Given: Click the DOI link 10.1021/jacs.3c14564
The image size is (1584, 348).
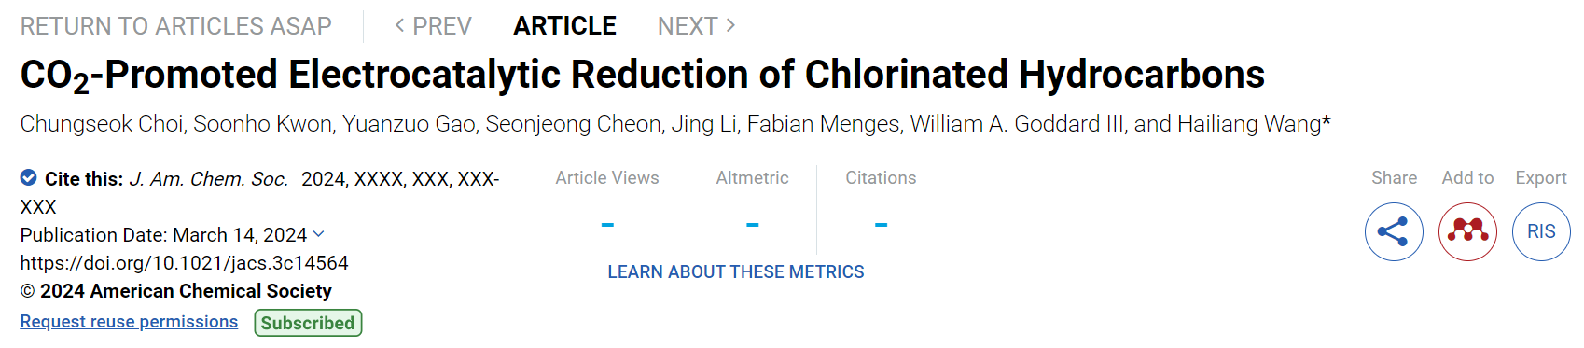Looking at the screenshot, I should tap(185, 263).
